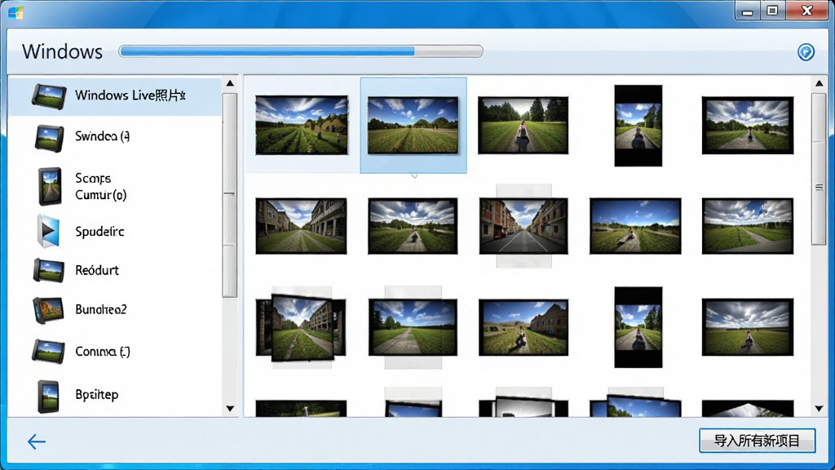835x470 pixels.
Task: Select second thumbnail in second row
Action: click(x=413, y=226)
